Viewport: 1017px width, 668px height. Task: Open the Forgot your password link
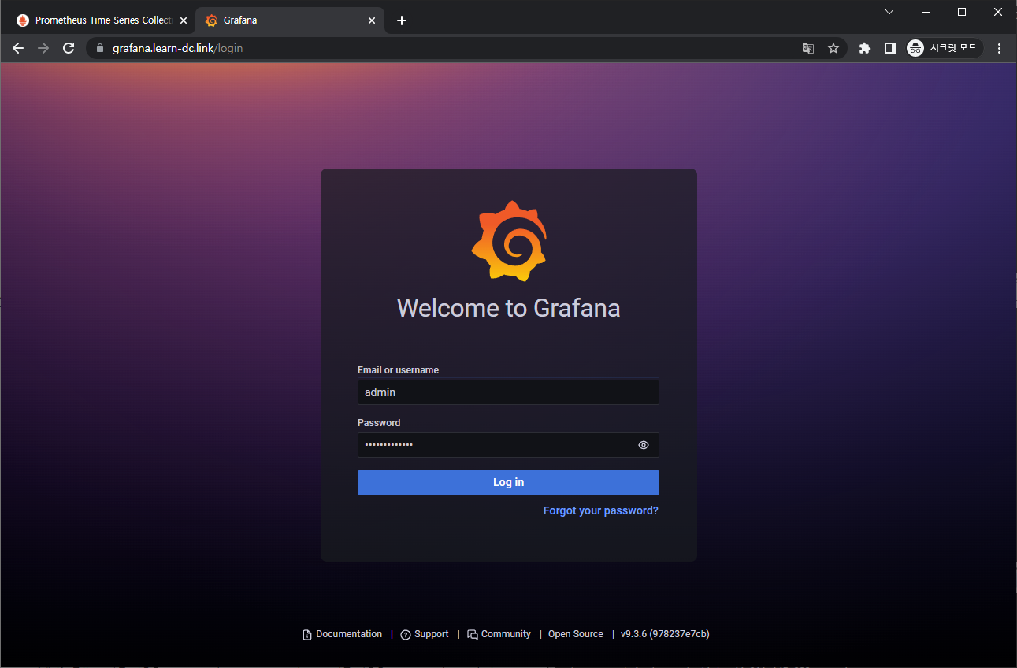(x=600, y=510)
